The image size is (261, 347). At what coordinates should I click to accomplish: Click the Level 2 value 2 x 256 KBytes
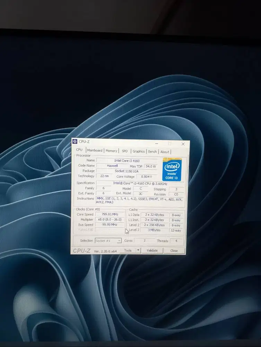click(154, 225)
